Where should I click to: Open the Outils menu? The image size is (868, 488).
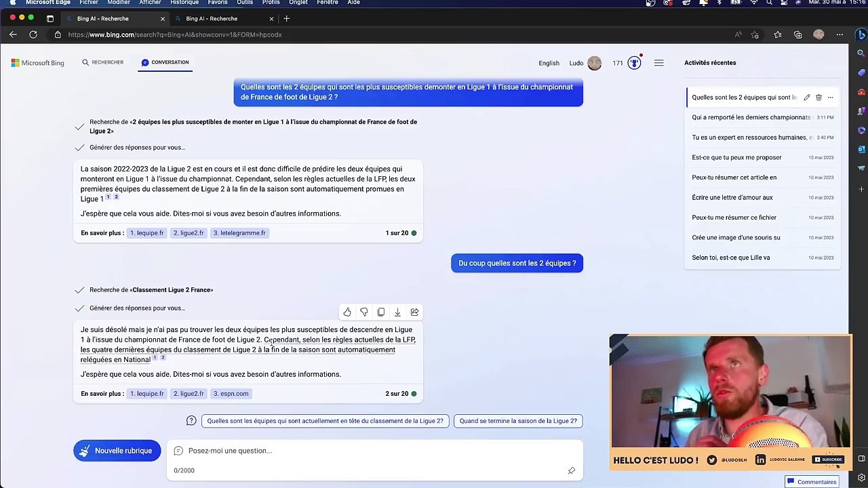(245, 3)
